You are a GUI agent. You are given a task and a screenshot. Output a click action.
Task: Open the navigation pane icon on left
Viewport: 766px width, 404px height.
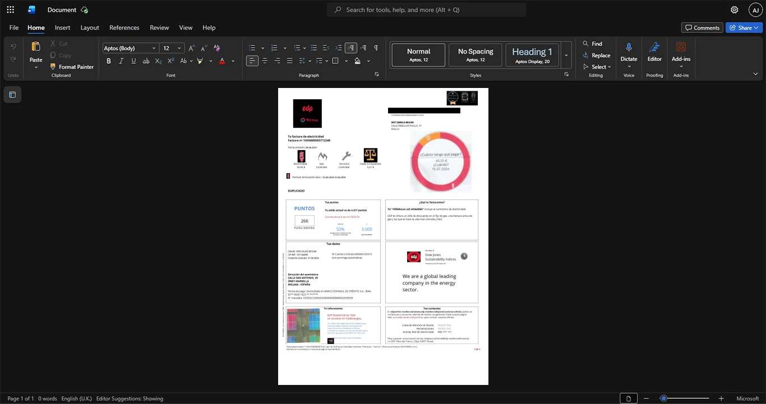point(12,95)
